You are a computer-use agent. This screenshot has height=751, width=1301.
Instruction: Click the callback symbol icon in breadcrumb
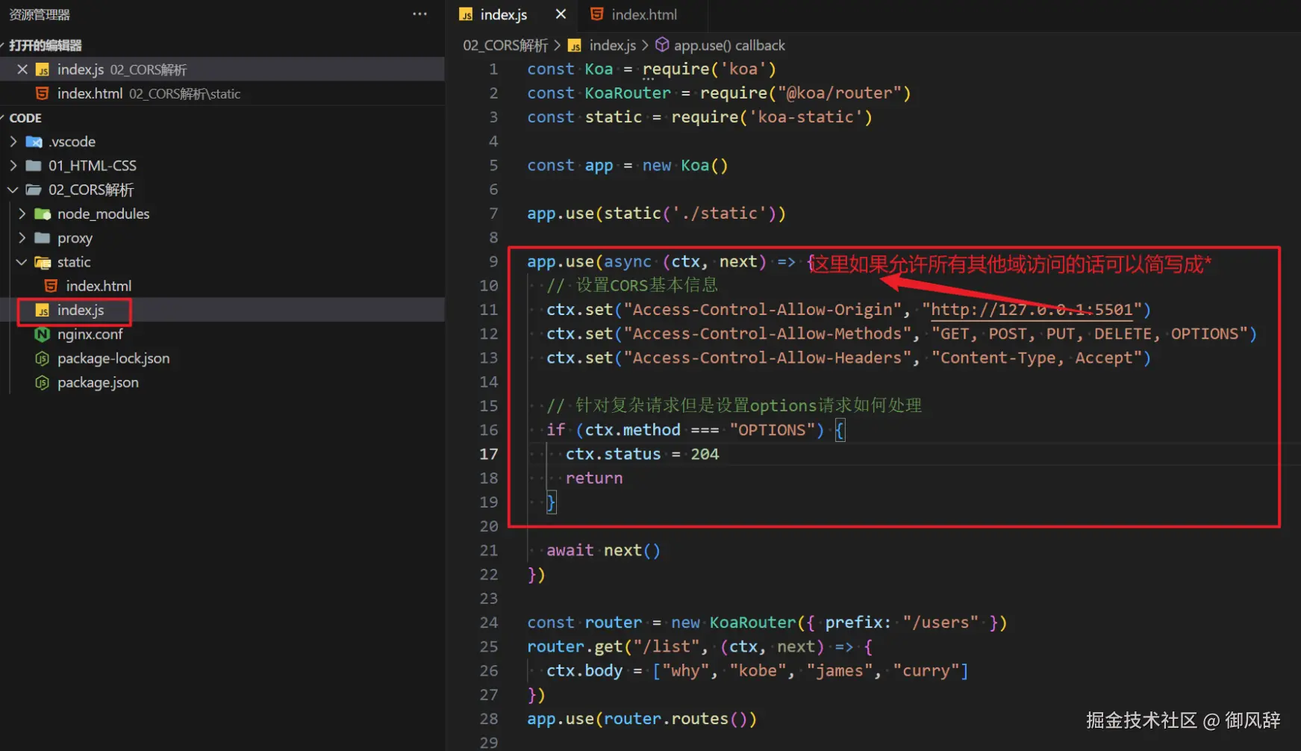point(662,46)
